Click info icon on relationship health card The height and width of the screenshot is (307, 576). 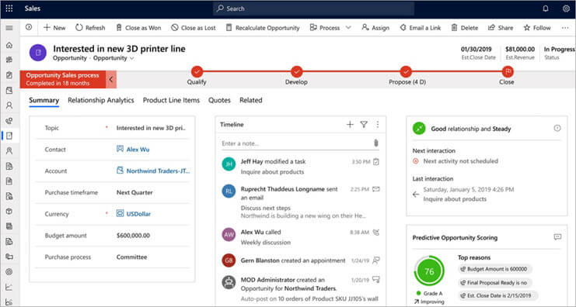[557, 128]
